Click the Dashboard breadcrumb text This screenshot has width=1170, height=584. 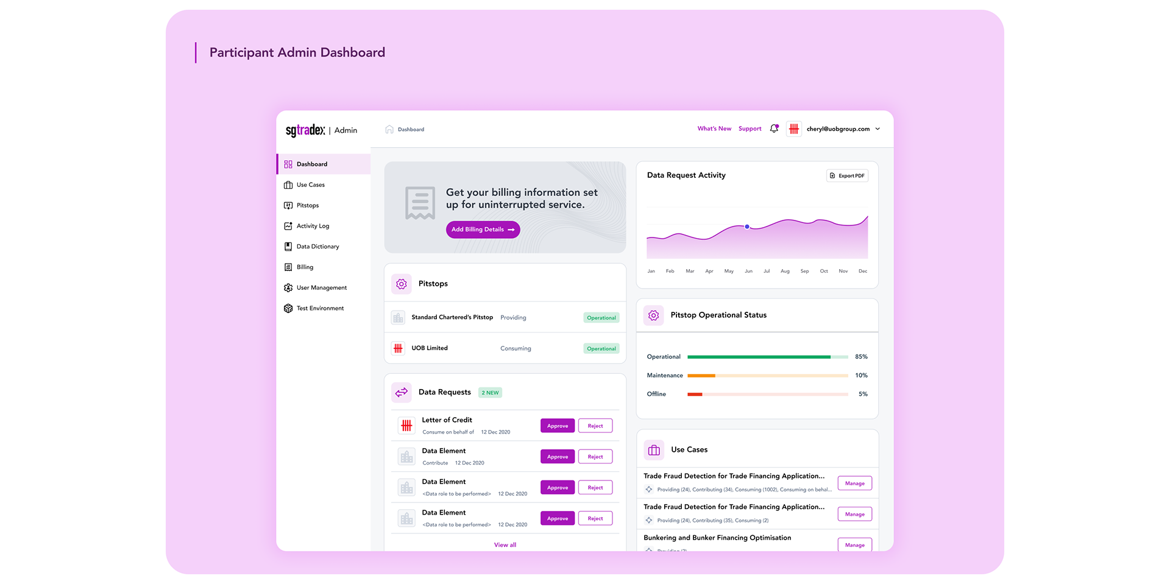pos(411,129)
